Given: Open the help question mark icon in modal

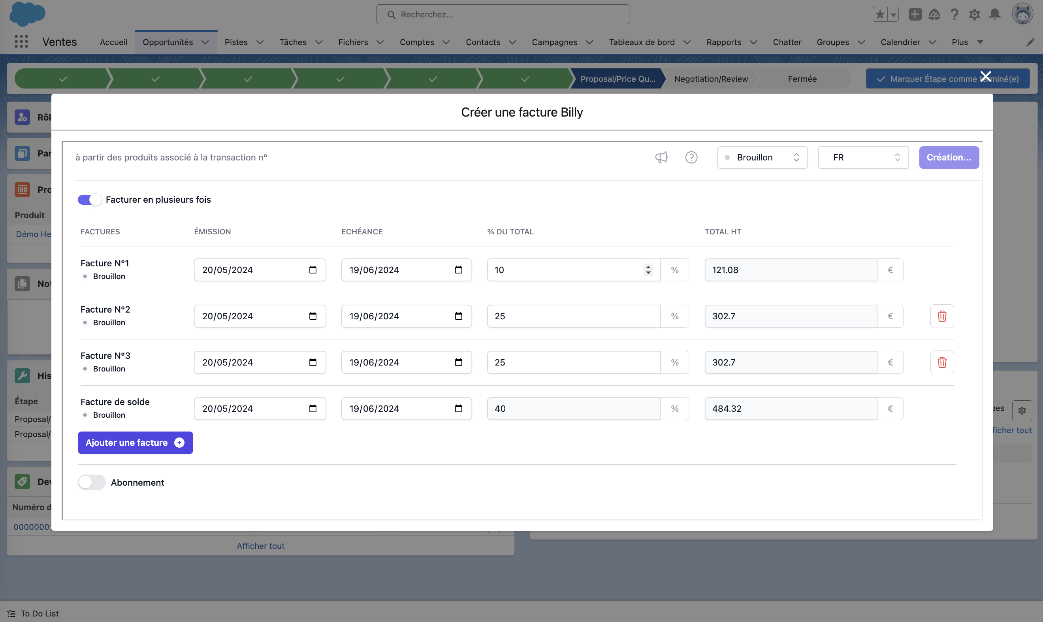Looking at the screenshot, I should tap(691, 157).
